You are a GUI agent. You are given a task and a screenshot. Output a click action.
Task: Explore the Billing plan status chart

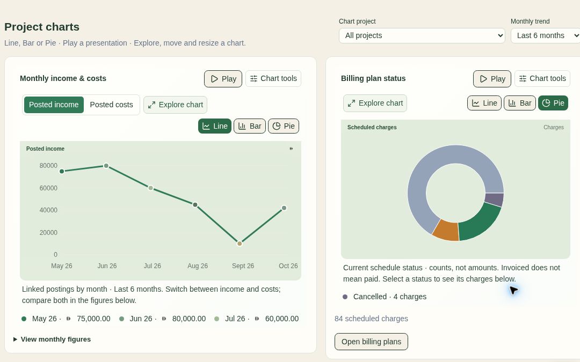click(x=375, y=104)
